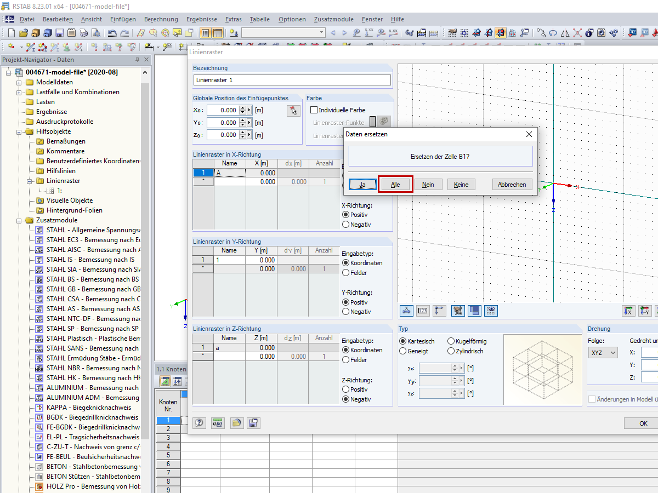This screenshot has height=493, width=658.
Task: Click the save data diskette icon in dialog
Action: [x=253, y=423]
